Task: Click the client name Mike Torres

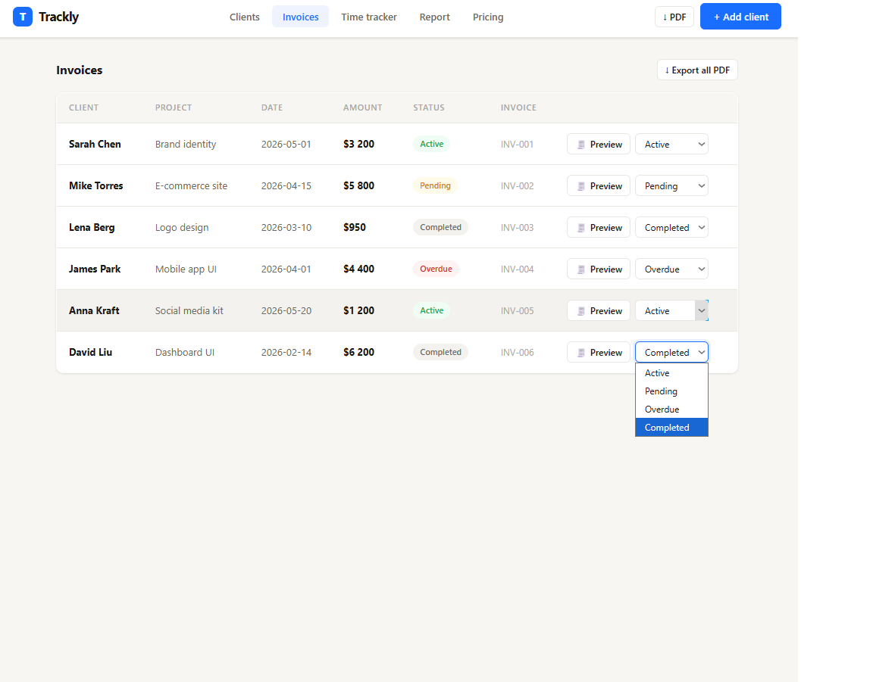Action: click(x=95, y=185)
